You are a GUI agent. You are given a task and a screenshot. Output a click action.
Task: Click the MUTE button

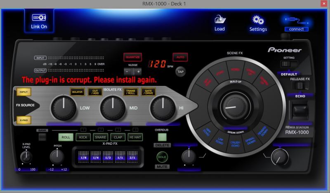click(162, 167)
